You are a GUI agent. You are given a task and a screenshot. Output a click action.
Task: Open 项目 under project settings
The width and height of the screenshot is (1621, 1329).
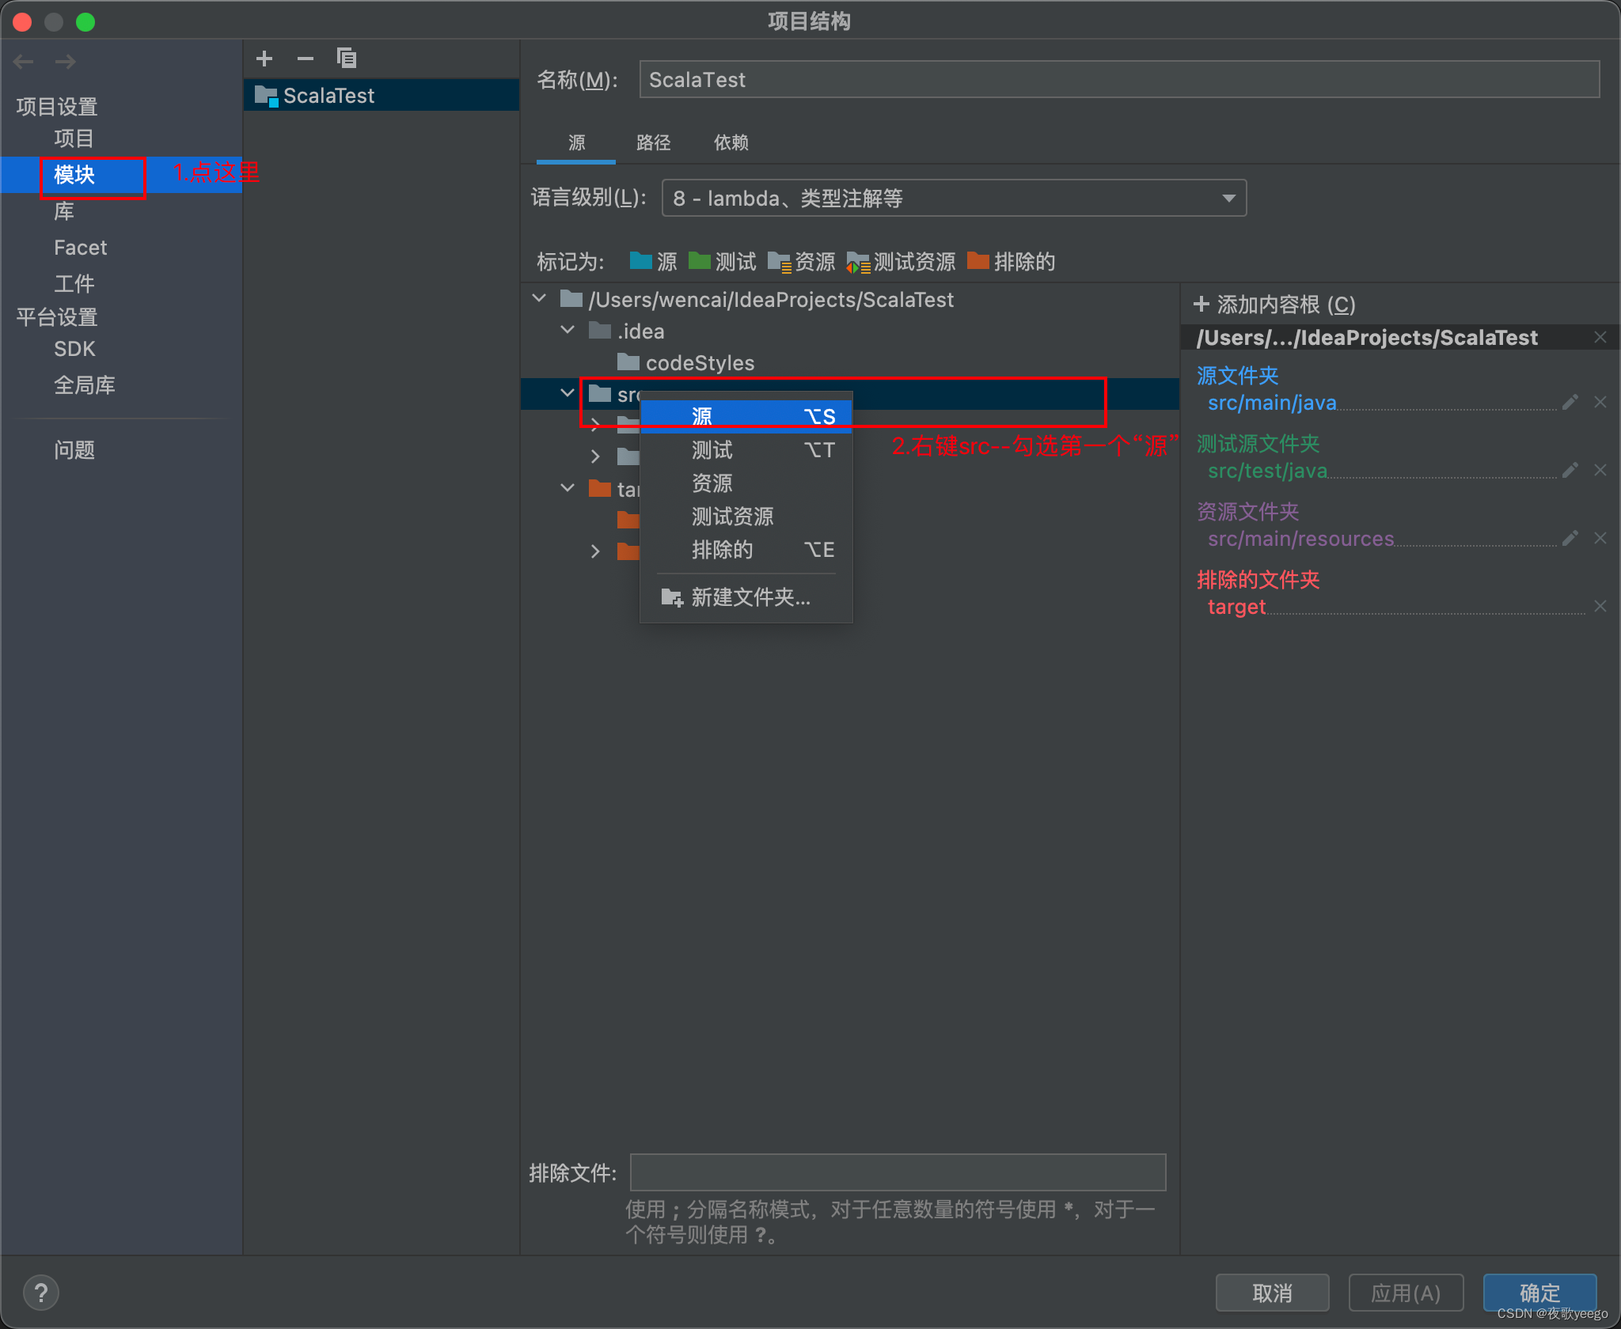click(x=74, y=138)
